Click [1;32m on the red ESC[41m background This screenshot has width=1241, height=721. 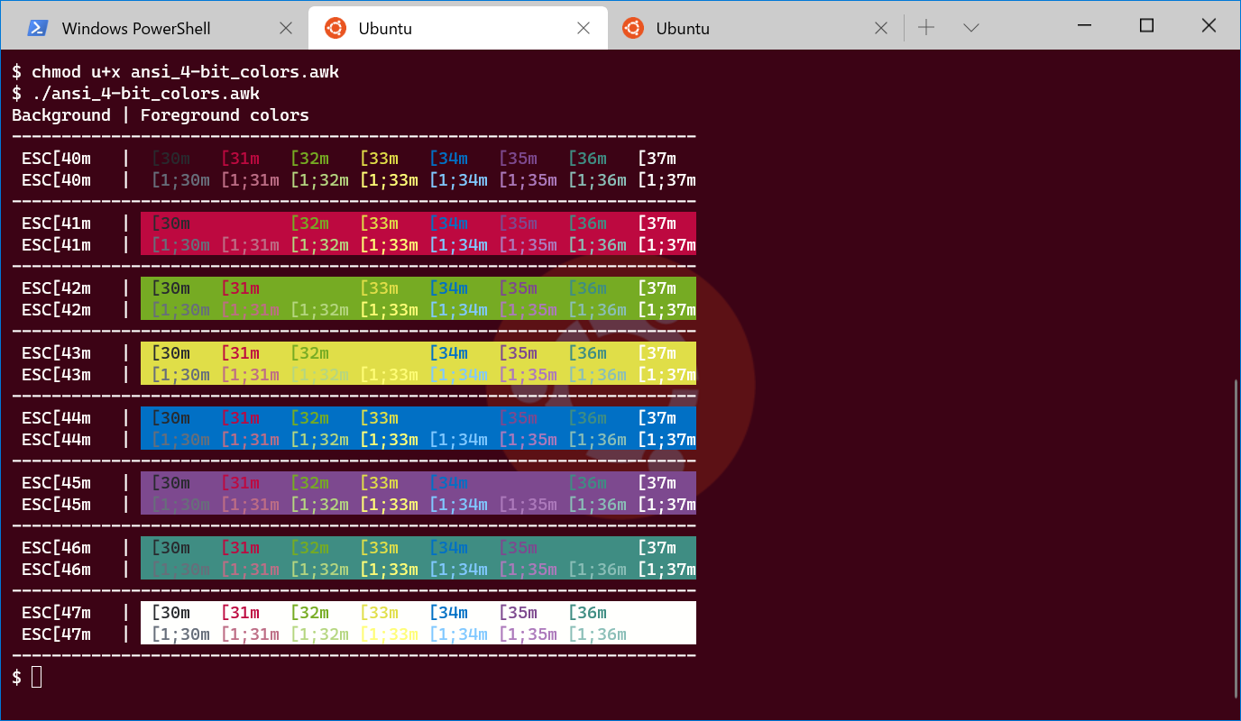(x=319, y=245)
